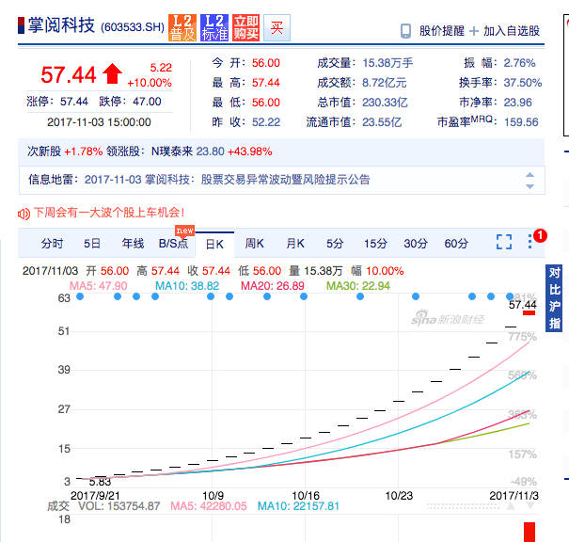Click the MA5: 47.90 indicator label

99,286
